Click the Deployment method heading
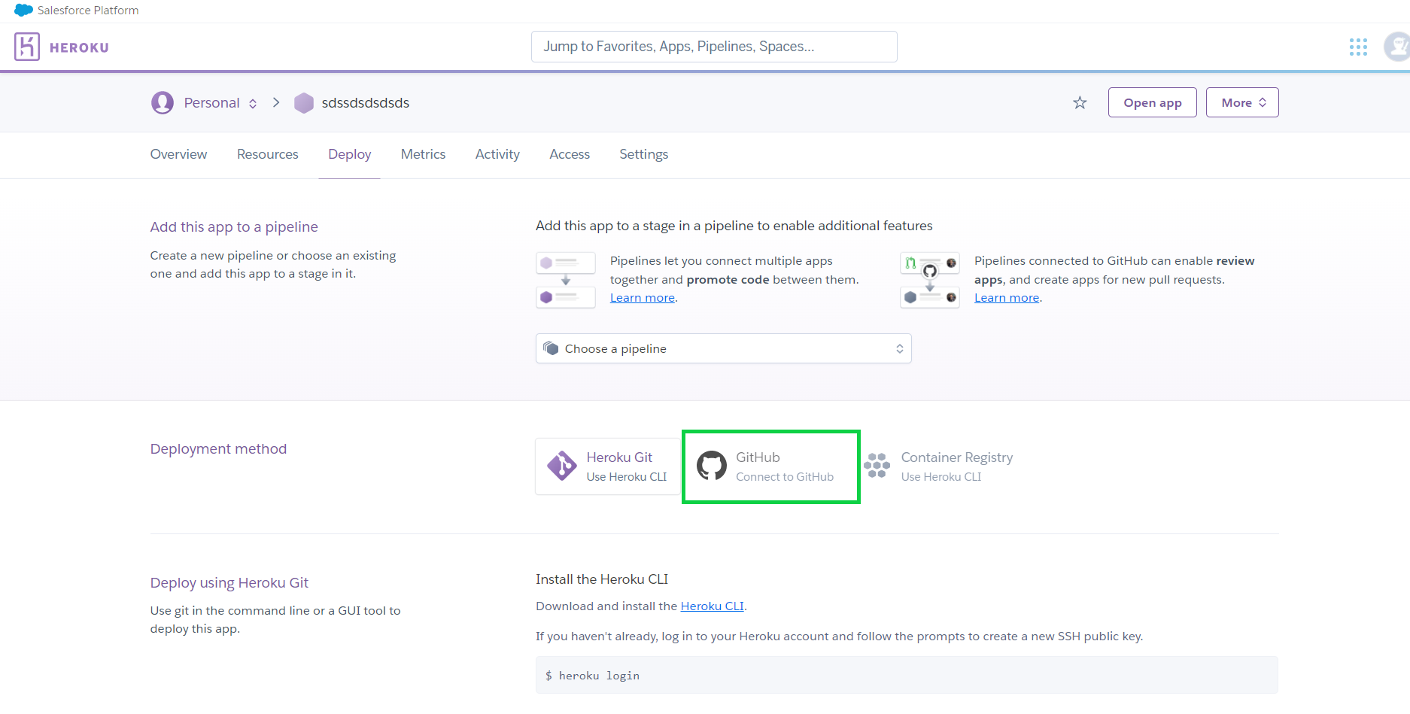1410x714 pixels. pyautogui.click(x=218, y=449)
